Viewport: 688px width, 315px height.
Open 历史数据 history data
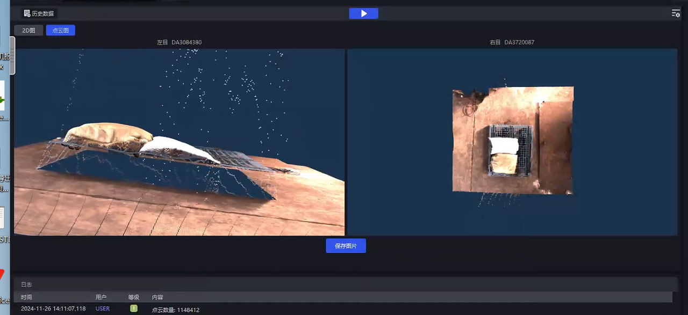39,13
